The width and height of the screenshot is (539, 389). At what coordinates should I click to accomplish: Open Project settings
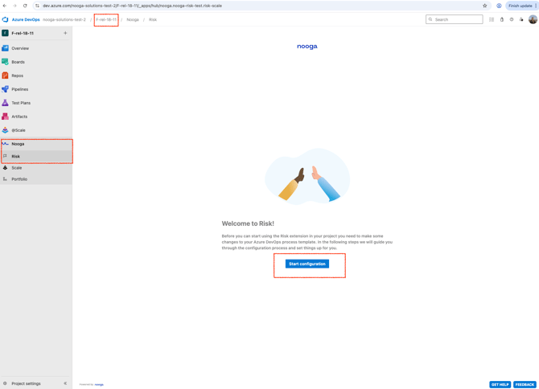pyautogui.click(x=26, y=383)
